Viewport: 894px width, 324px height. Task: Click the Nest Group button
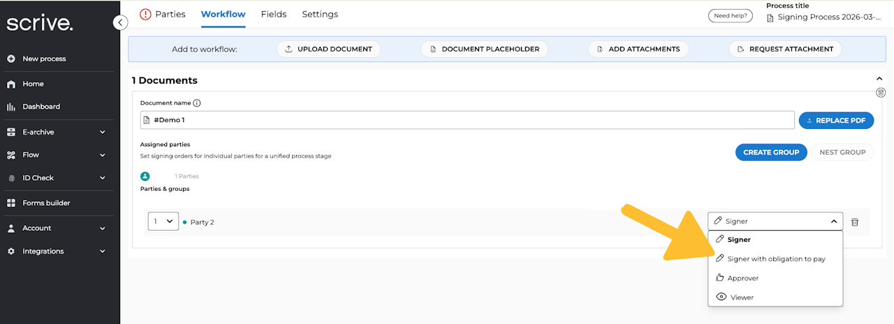click(x=842, y=152)
